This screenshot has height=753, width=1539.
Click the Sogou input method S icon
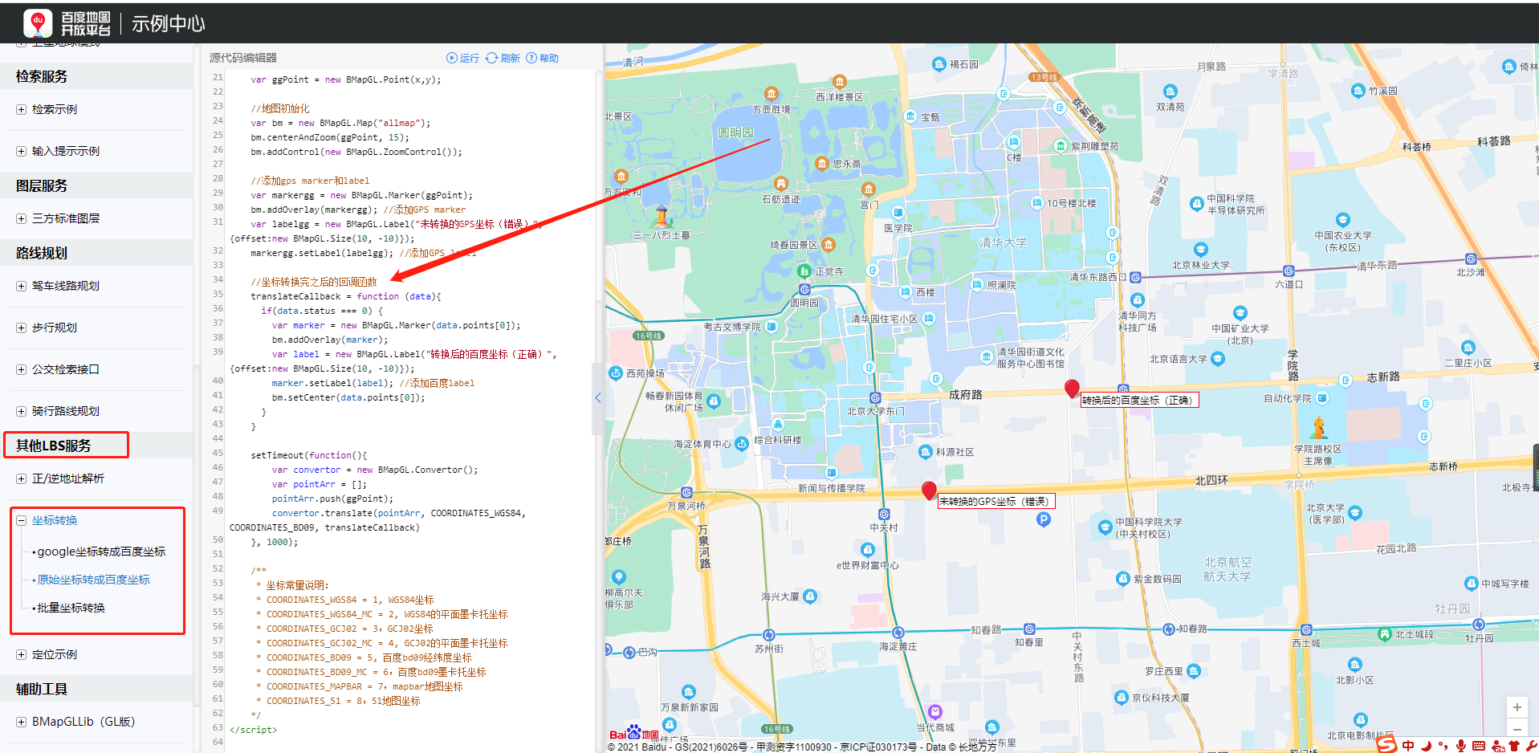(x=1386, y=744)
